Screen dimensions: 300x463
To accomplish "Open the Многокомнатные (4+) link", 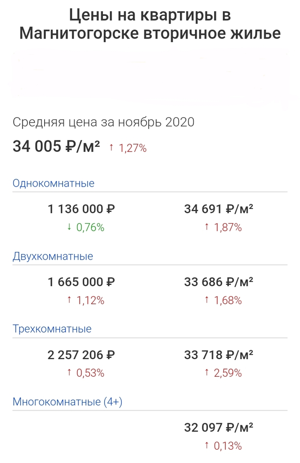I will (x=68, y=402).
